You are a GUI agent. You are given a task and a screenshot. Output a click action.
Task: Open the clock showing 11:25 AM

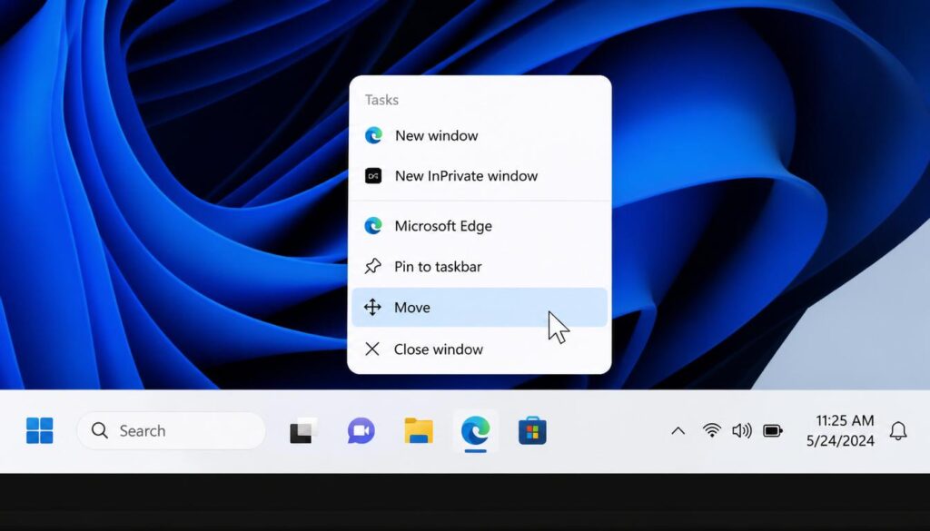pyautogui.click(x=840, y=430)
